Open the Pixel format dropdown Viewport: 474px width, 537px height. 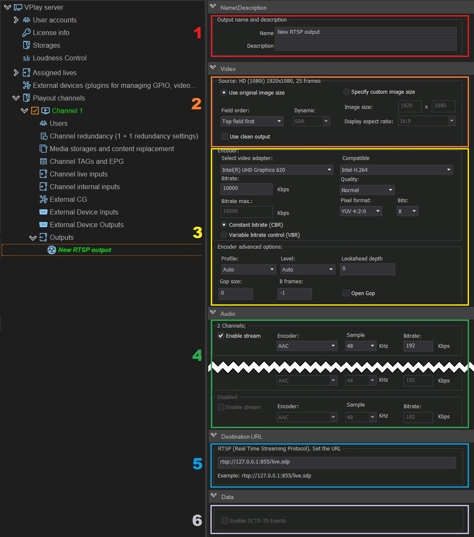[361, 211]
